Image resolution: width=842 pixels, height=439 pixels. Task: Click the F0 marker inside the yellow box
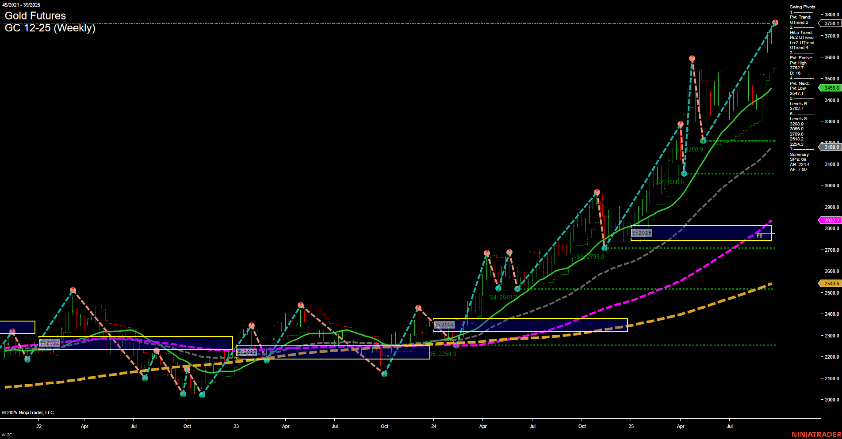(x=760, y=236)
